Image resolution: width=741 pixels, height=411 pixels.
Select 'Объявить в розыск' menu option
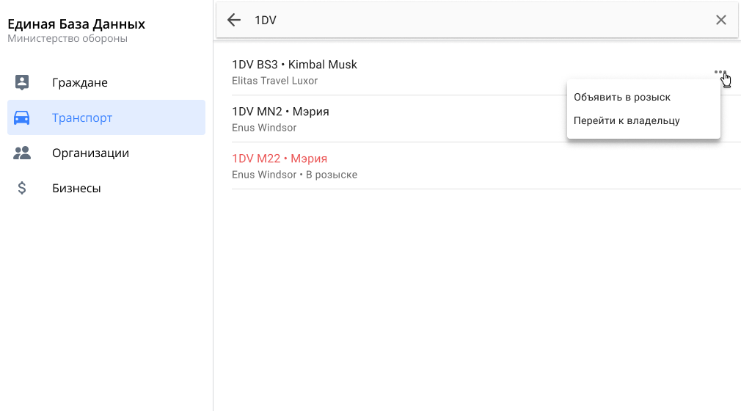[622, 97]
